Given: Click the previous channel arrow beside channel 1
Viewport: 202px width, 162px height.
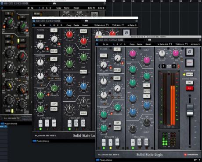Looking at the screenshot, I should (159, 66).
